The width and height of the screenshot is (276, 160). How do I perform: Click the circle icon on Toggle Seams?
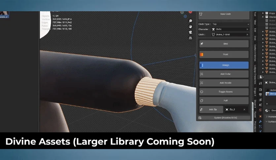pos(202,92)
